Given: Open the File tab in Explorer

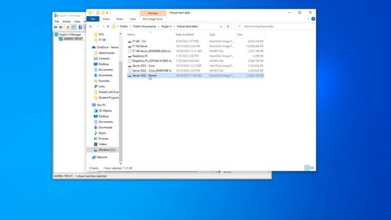Looking at the screenshot, I should click(93, 19).
